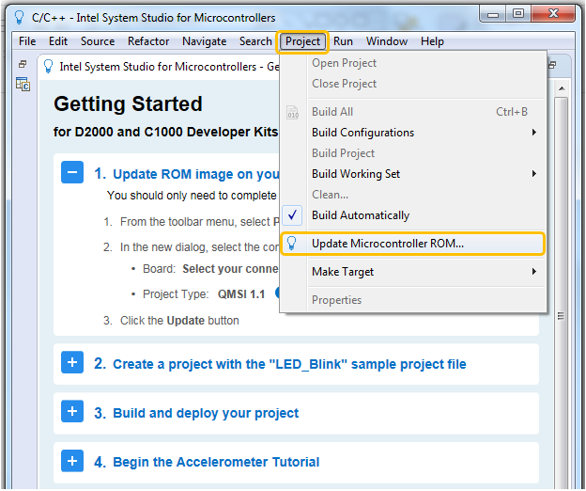Image resolution: width=586 pixels, height=491 pixels.
Task: Click the Begin the Accelerometer Tutorial link
Action: [x=216, y=462]
